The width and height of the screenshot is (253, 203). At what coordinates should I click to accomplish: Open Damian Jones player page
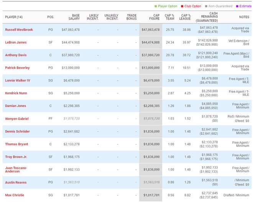16,106
